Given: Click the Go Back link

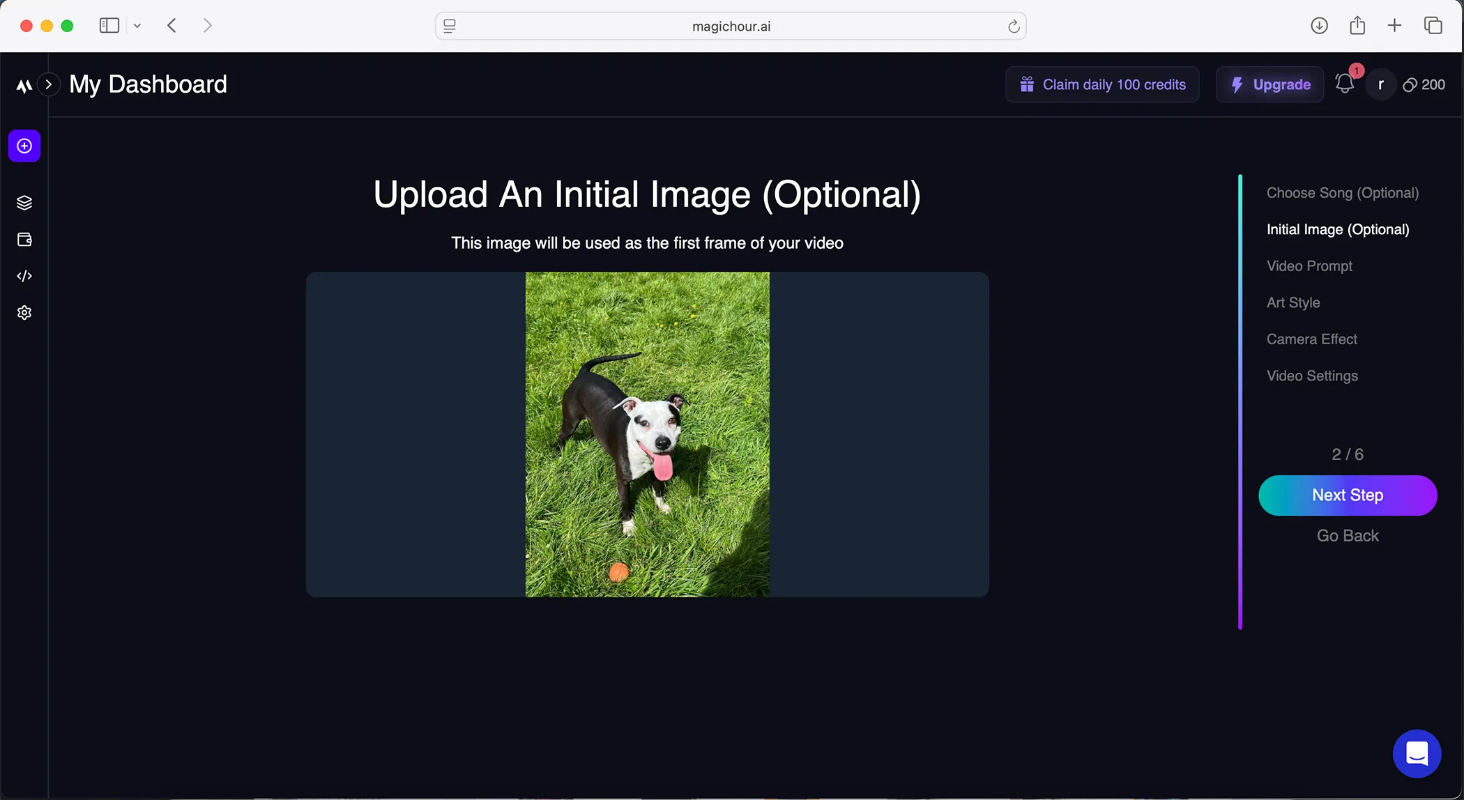Looking at the screenshot, I should (x=1347, y=536).
